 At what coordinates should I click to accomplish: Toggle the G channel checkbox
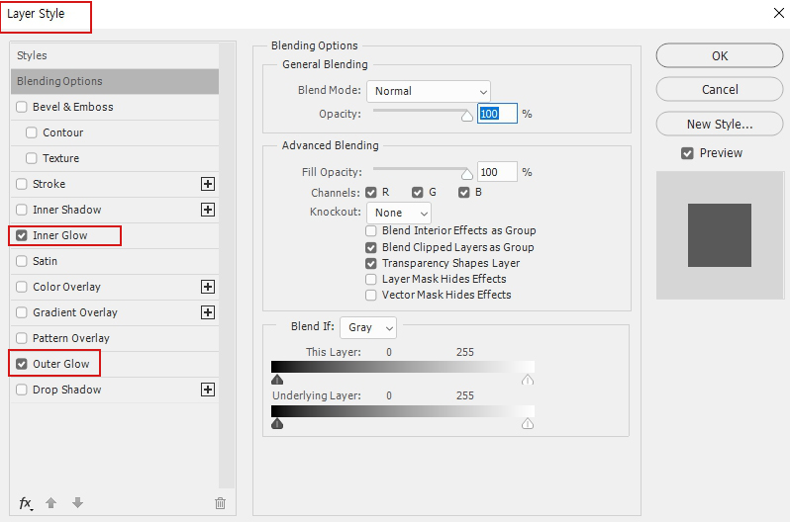[x=417, y=192]
